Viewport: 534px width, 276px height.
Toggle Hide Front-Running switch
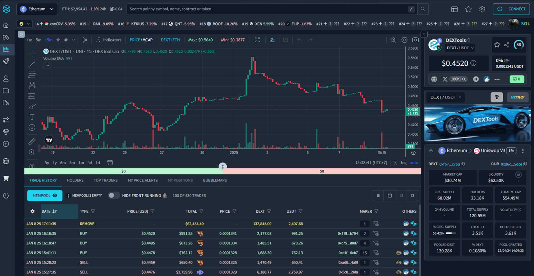pyautogui.click(x=114, y=195)
